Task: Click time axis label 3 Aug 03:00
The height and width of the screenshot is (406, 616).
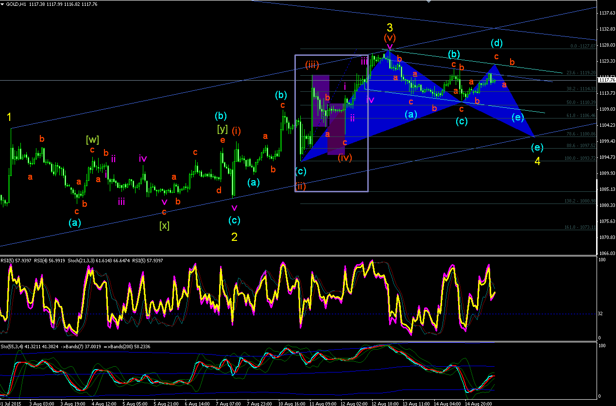Action: pos(41,403)
